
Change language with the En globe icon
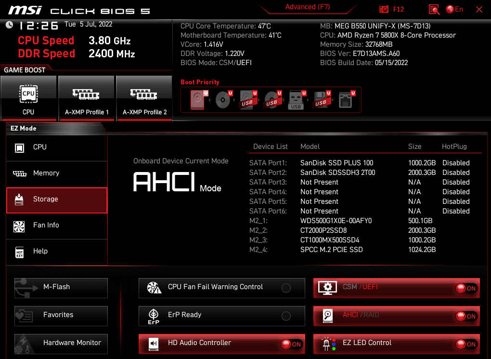pyautogui.click(x=454, y=9)
